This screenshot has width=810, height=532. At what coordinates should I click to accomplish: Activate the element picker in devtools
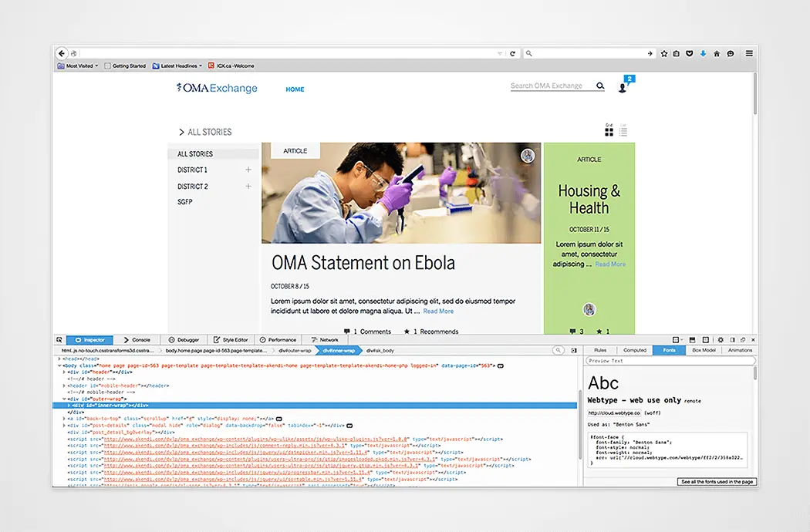[59, 340]
